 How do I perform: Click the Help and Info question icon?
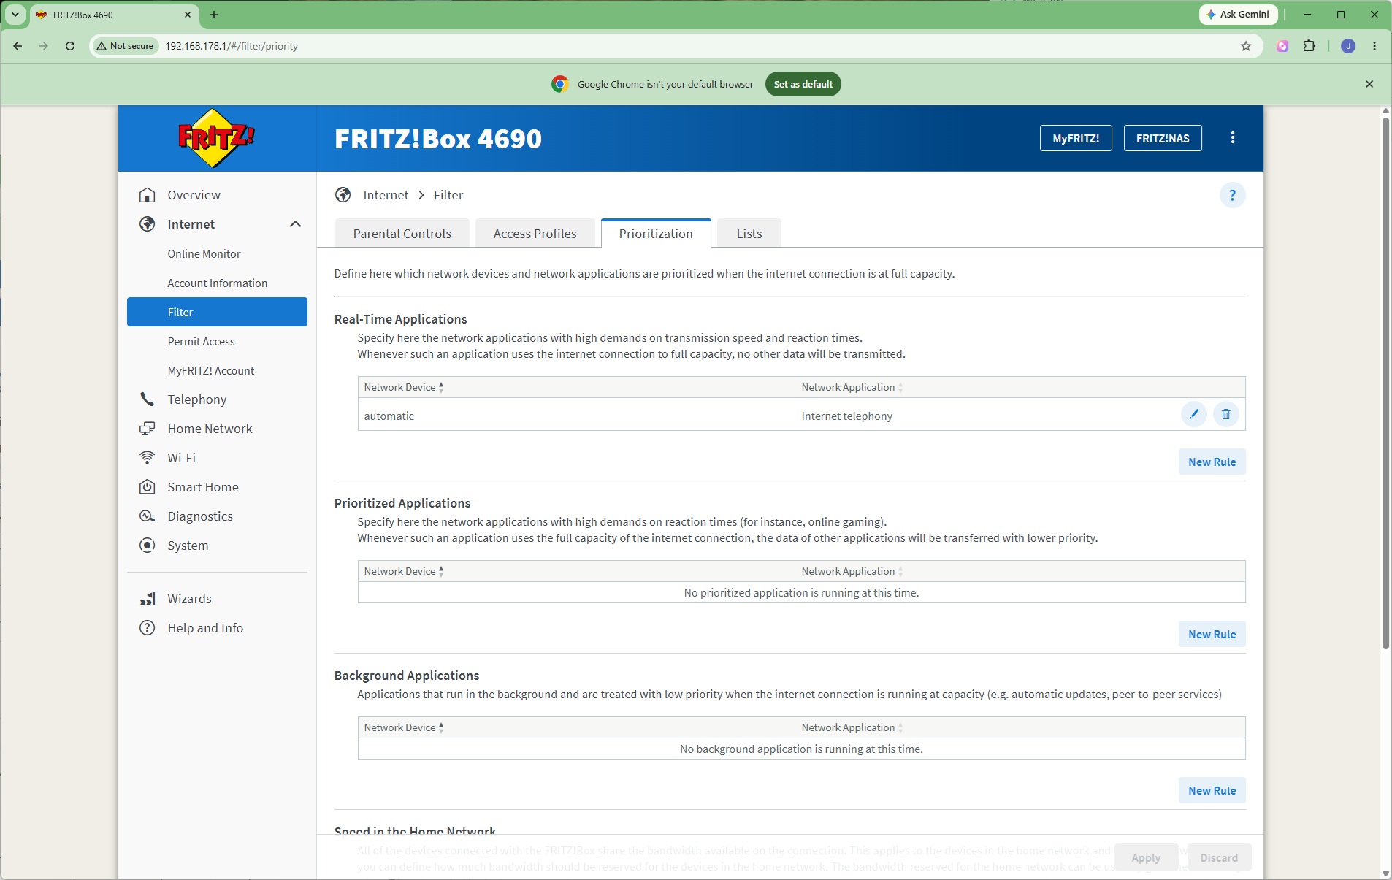148,628
